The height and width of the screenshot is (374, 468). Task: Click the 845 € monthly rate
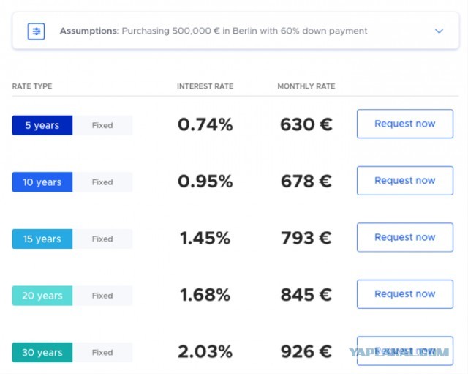pos(306,294)
